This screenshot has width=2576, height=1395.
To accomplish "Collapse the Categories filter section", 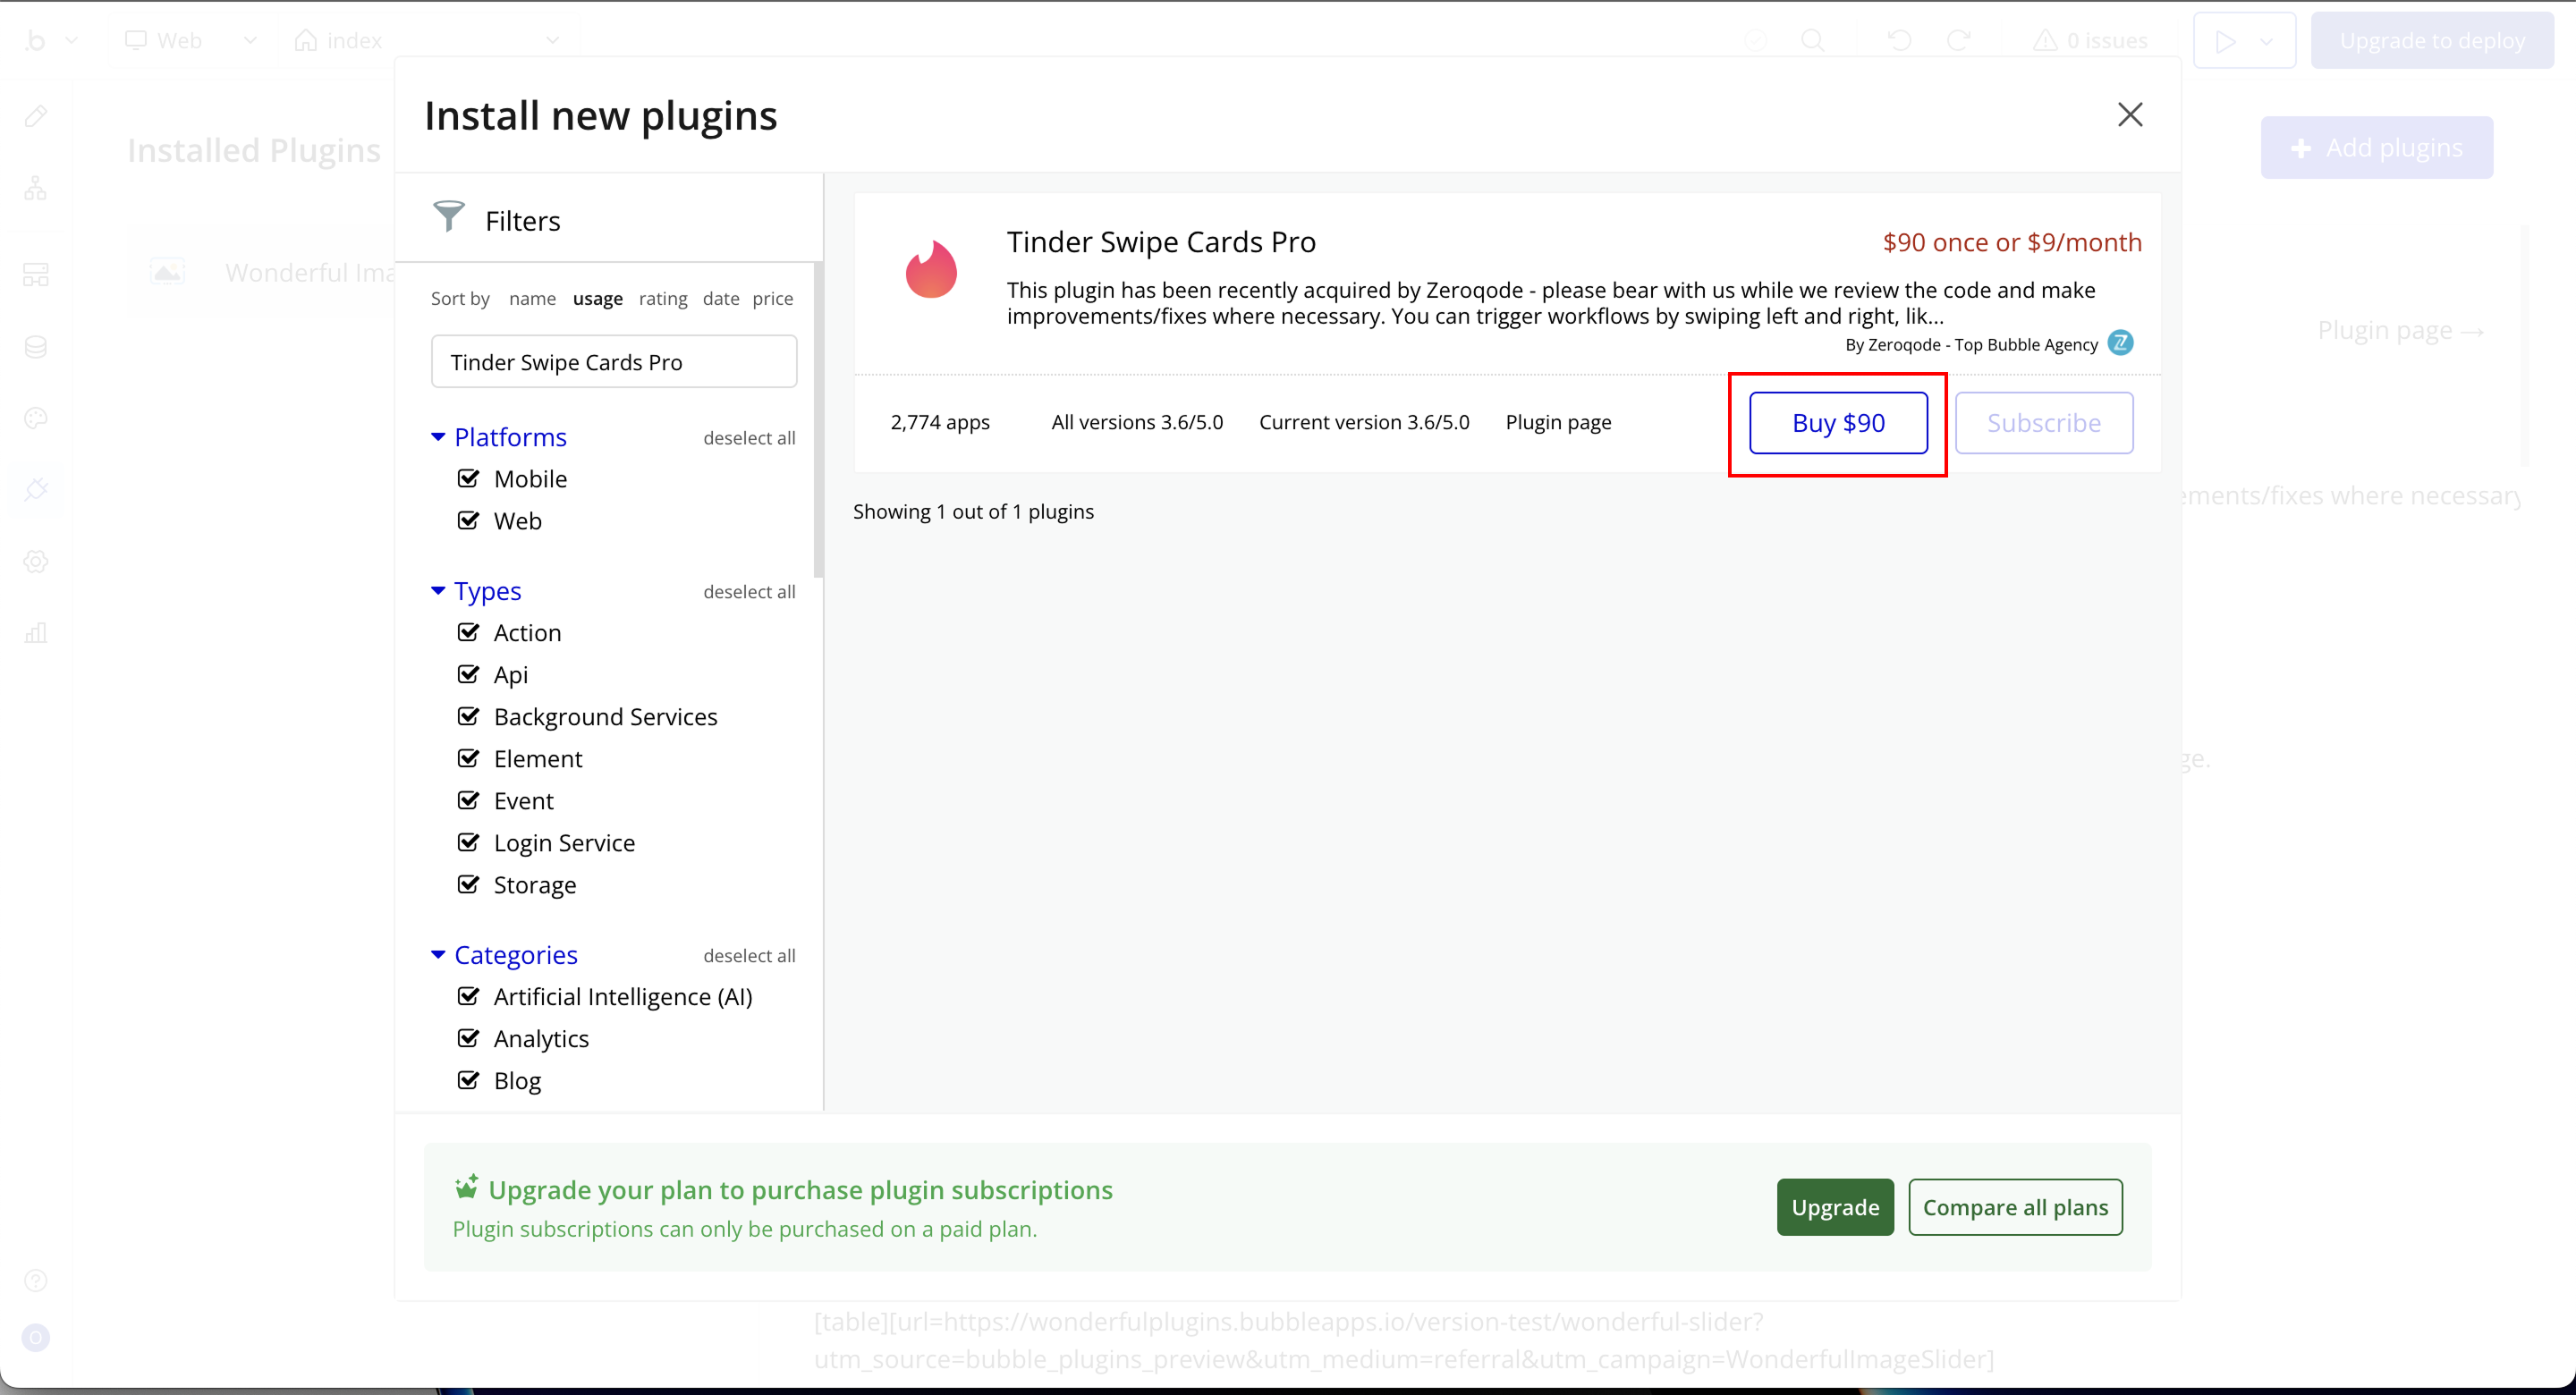I will pyautogui.click(x=438, y=955).
